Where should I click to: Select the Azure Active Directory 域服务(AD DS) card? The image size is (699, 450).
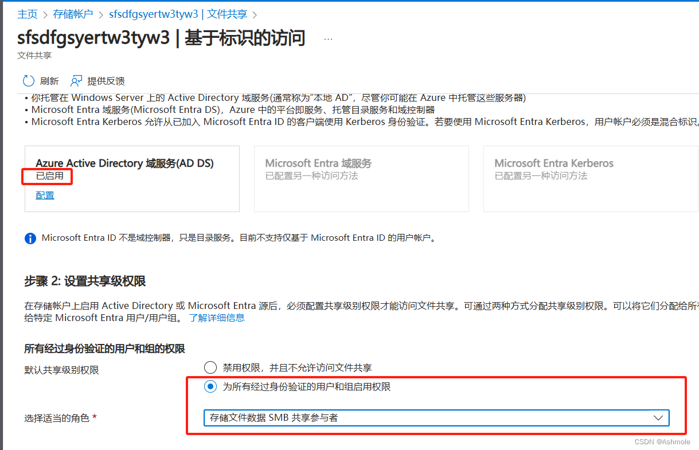tap(132, 179)
